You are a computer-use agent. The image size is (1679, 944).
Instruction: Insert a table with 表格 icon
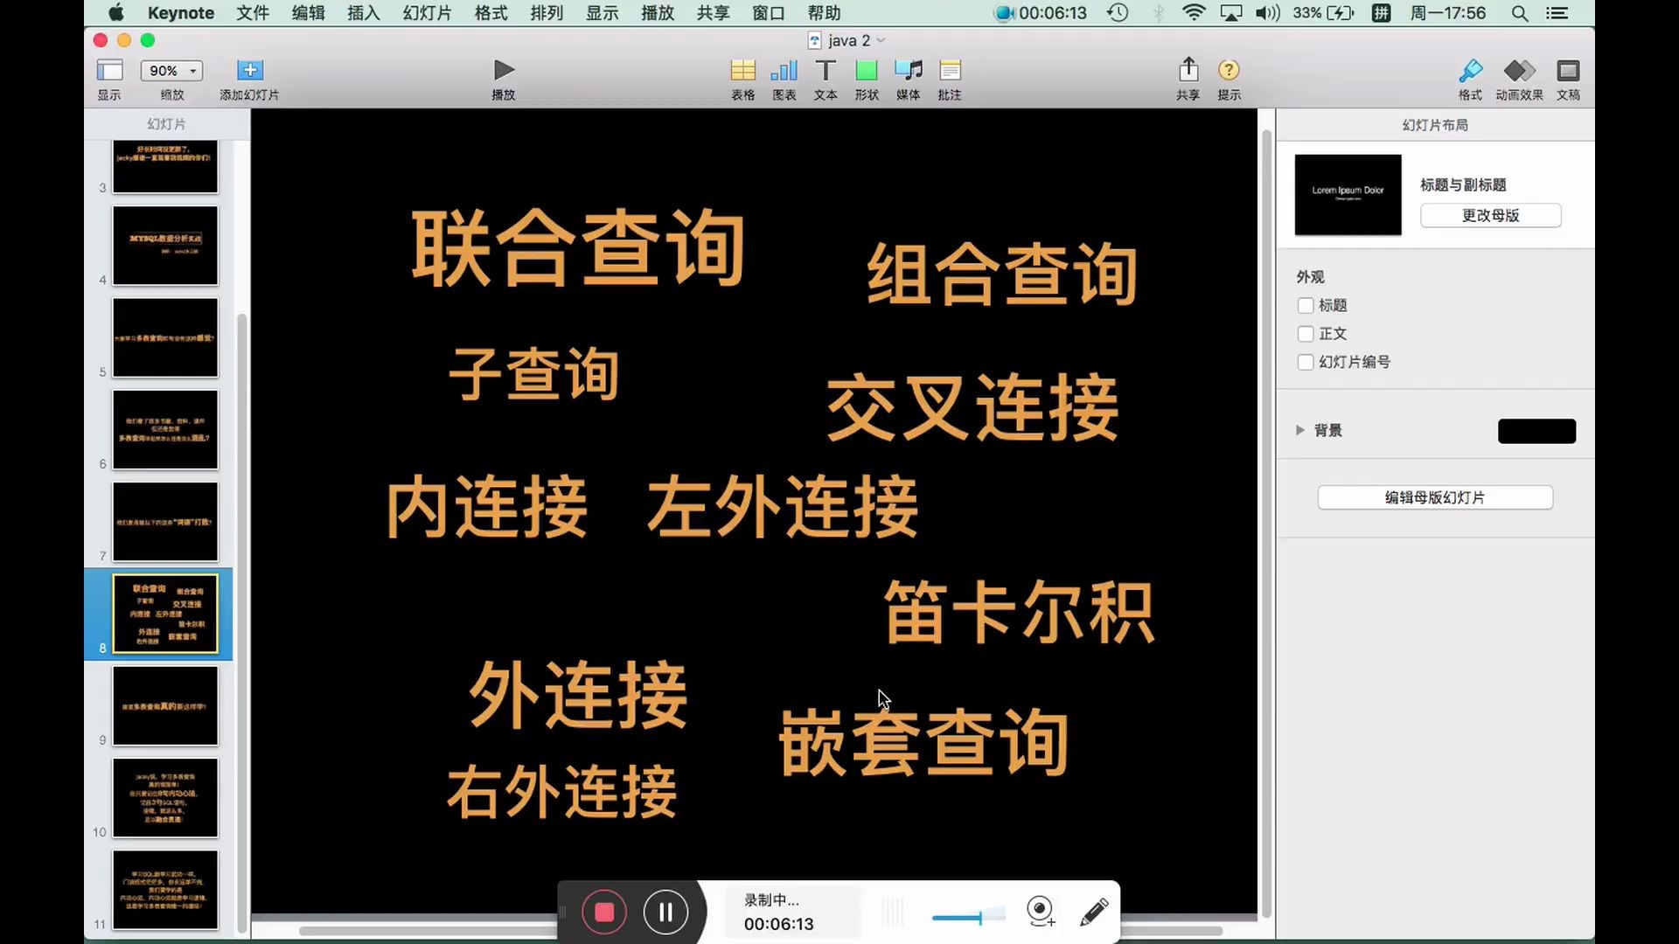(x=742, y=70)
